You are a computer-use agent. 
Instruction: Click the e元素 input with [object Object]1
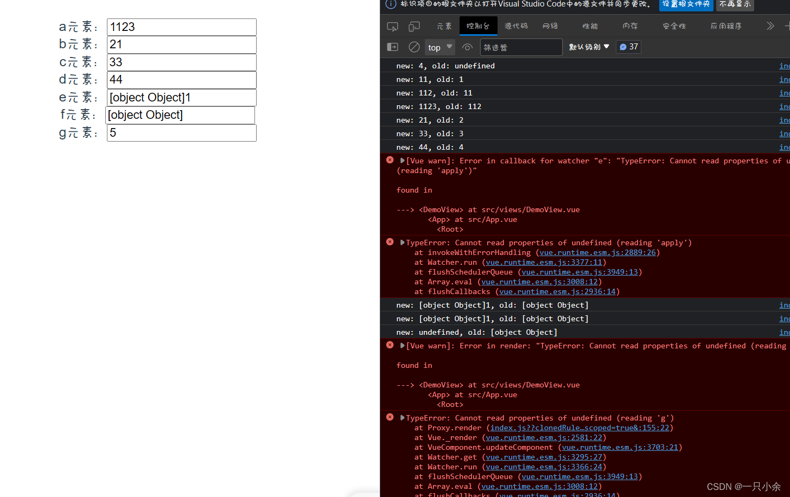point(181,98)
